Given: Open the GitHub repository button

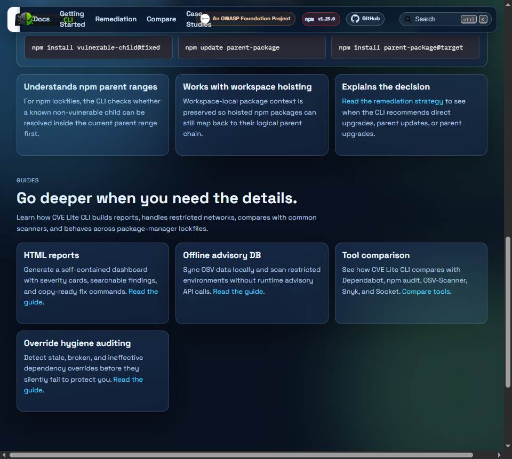Looking at the screenshot, I should pyautogui.click(x=365, y=19).
